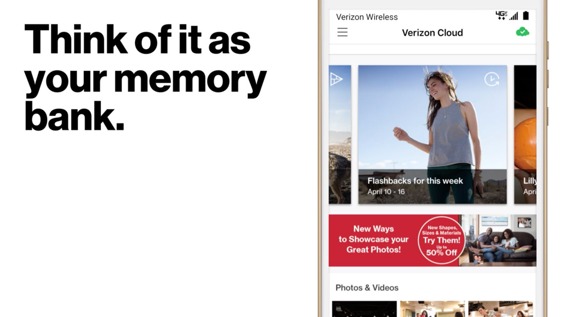Tap the clock flashback icon on the card
This screenshot has width=565, height=317.
(492, 79)
